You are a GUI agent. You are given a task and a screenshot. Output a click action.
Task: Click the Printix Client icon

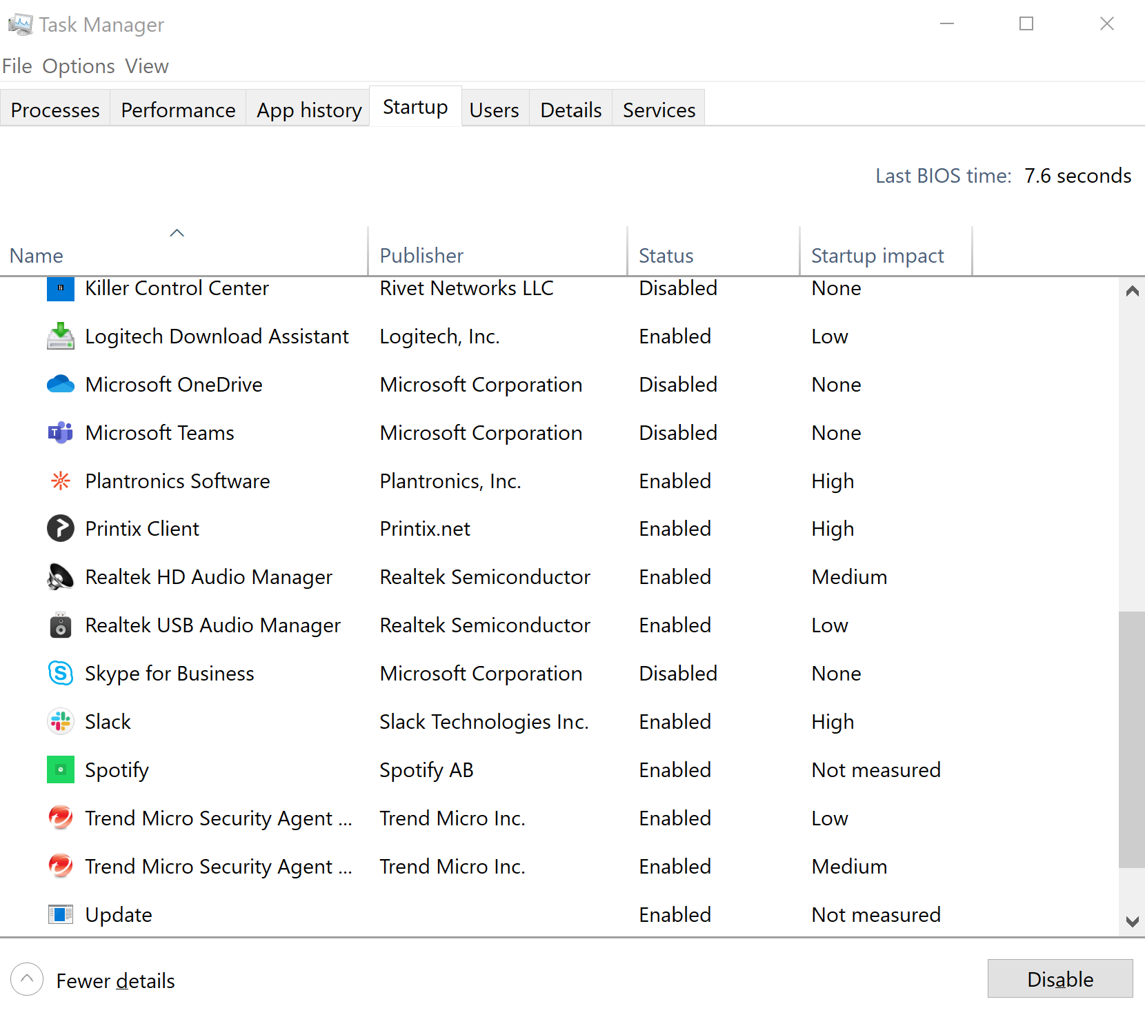[x=61, y=529]
